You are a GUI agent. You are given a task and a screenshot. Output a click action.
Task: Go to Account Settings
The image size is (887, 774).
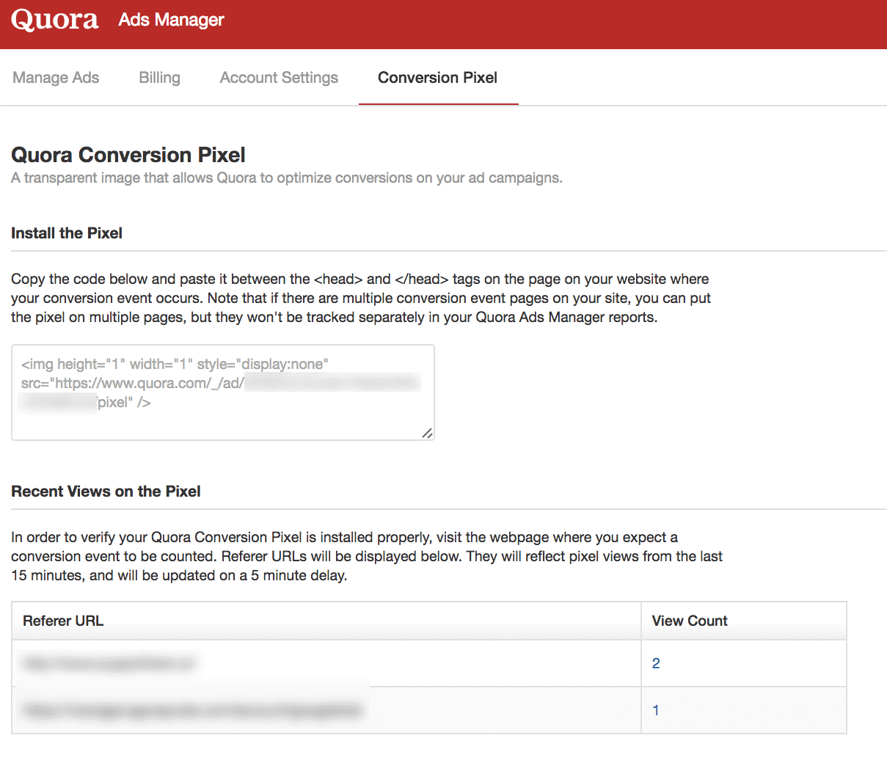[278, 77]
